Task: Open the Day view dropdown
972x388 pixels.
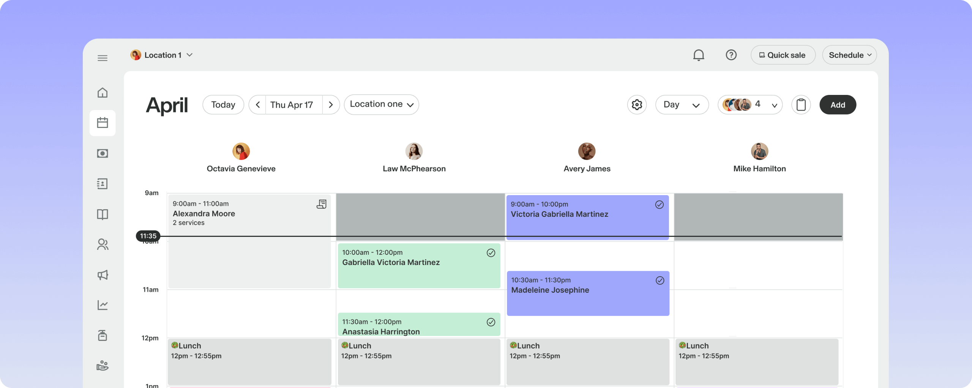Action: coord(682,104)
